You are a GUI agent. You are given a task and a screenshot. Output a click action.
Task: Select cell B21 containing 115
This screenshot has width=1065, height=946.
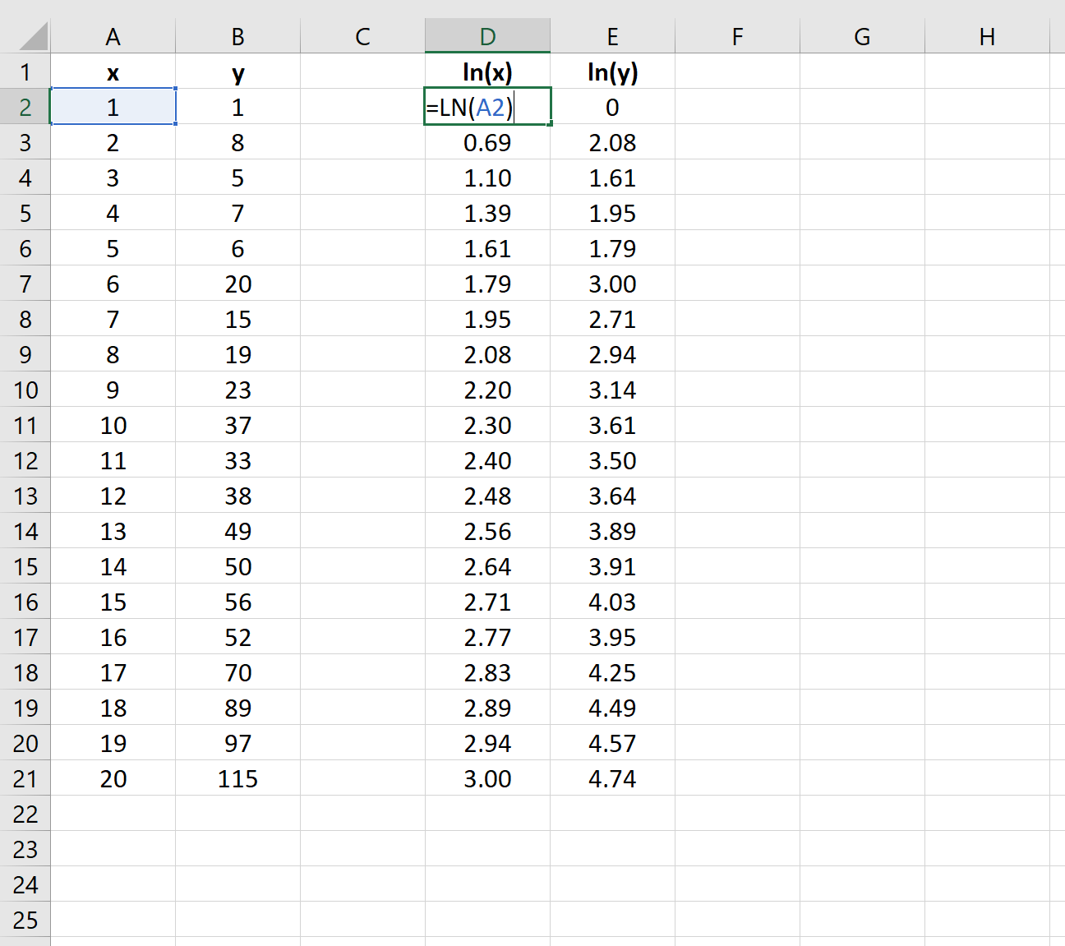point(237,778)
